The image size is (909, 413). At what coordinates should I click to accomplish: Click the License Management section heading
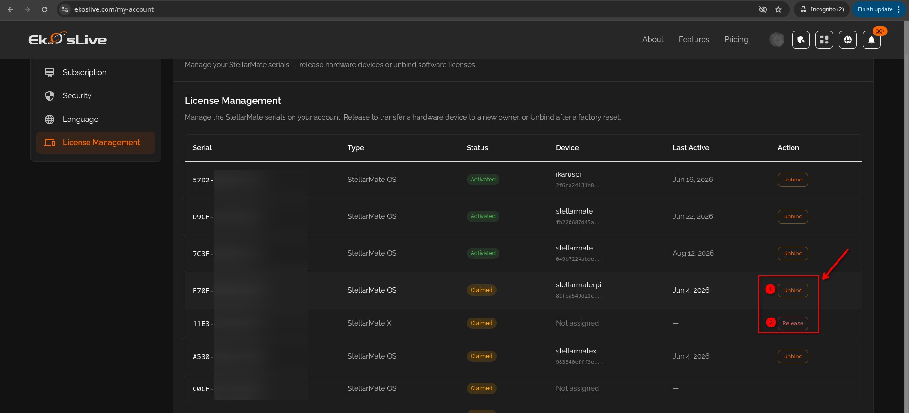pyautogui.click(x=233, y=101)
